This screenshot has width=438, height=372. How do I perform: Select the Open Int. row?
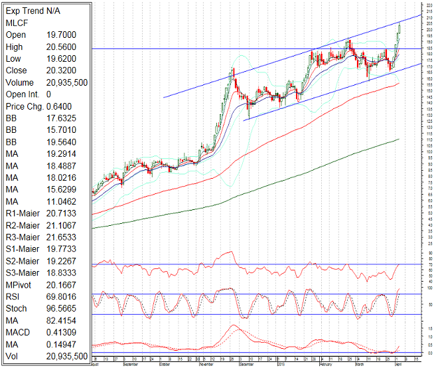45,94
